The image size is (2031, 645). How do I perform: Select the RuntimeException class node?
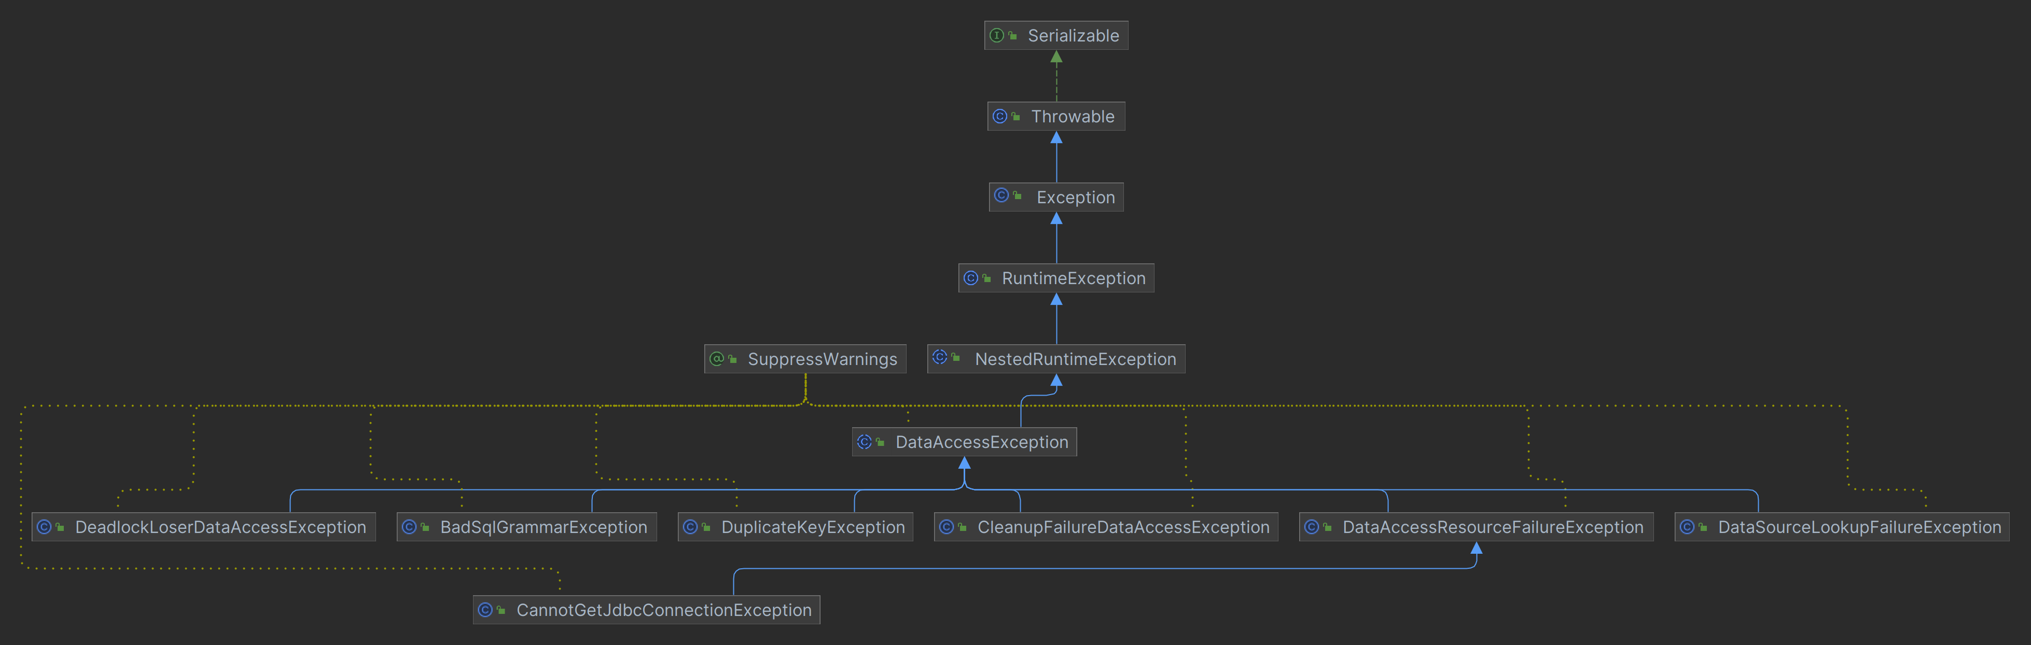pyautogui.click(x=1073, y=278)
